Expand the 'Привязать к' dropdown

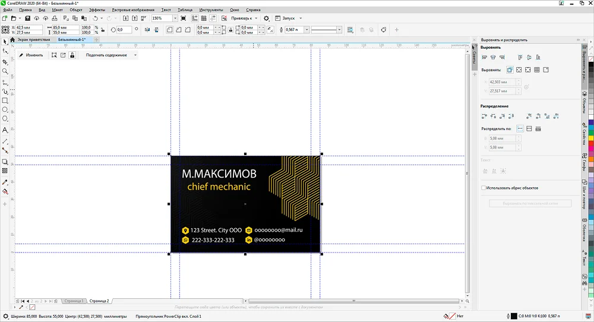[x=245, y=18]
